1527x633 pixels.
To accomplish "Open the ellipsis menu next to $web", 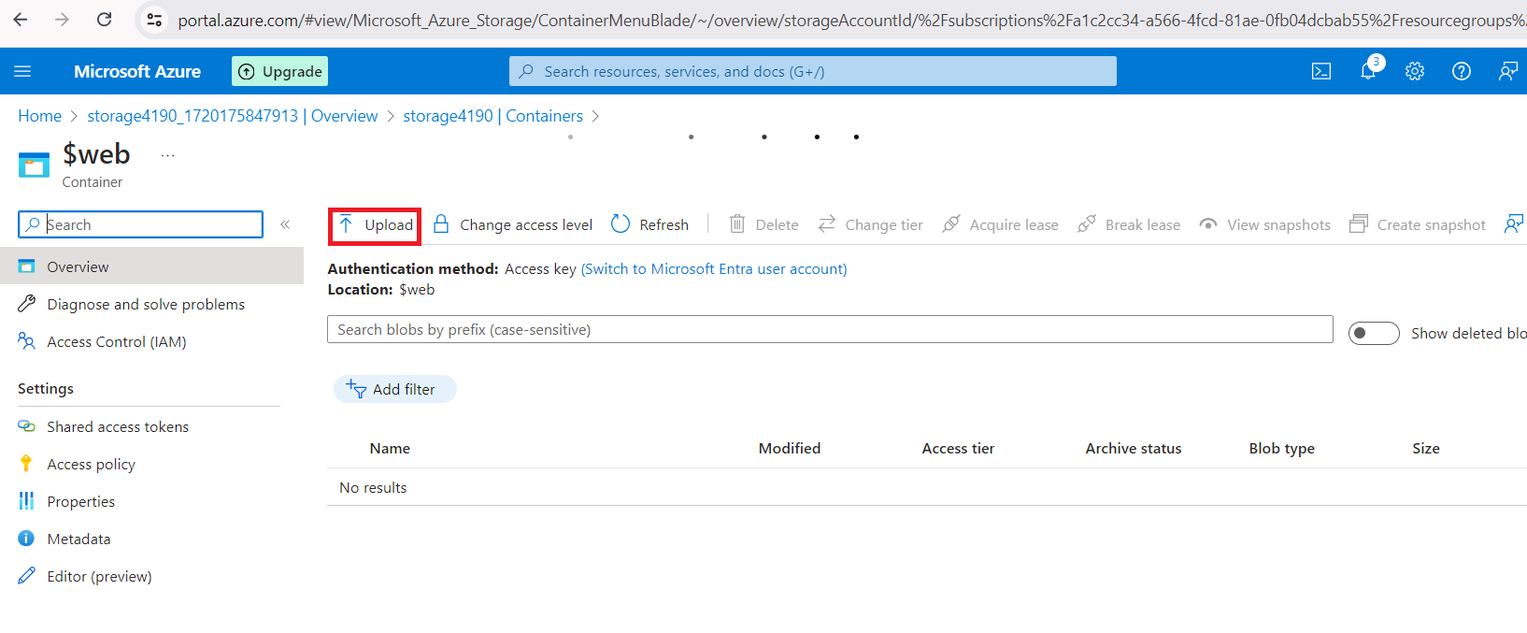I will (167, 155).
